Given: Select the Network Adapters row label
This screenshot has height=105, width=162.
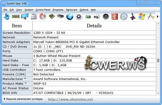Looking at the screenshot, I should click(16, 42).
